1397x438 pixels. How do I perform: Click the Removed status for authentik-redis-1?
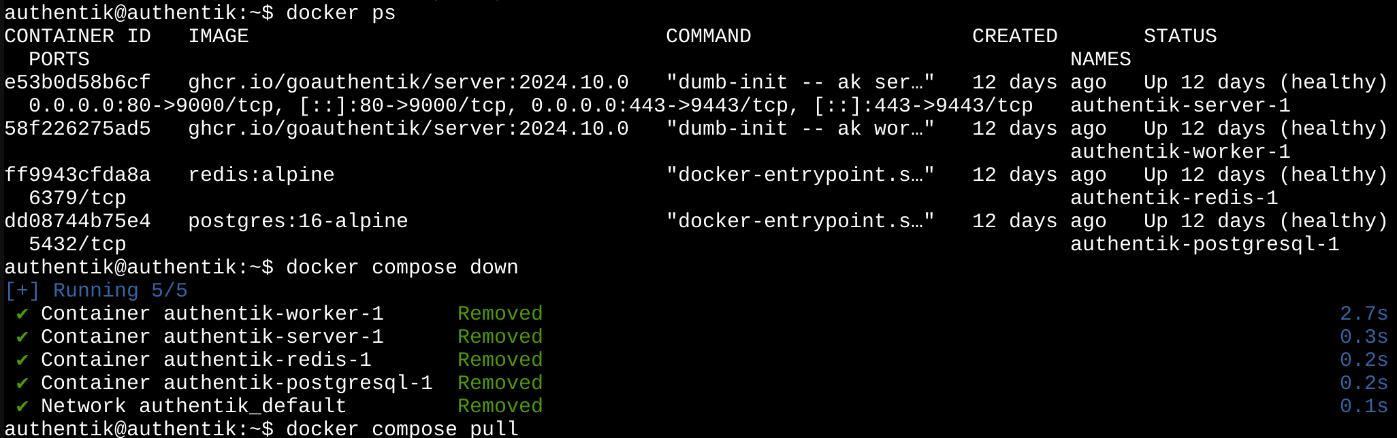(x=500, y=360)
